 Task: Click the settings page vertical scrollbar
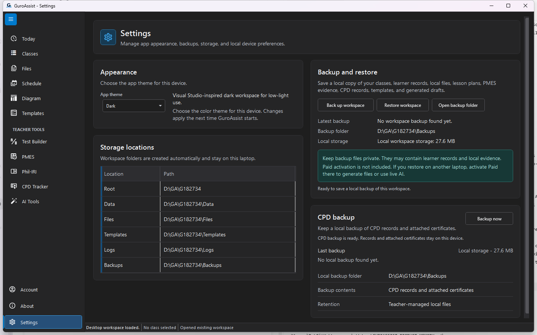[527, 166]
